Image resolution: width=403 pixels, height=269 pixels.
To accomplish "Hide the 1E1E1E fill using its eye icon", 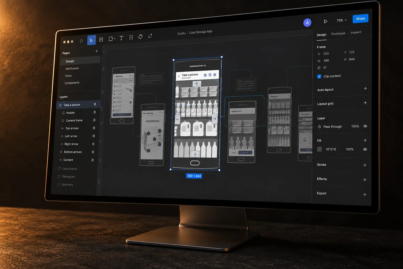I will pyautogui.click(x=365, y=149).
